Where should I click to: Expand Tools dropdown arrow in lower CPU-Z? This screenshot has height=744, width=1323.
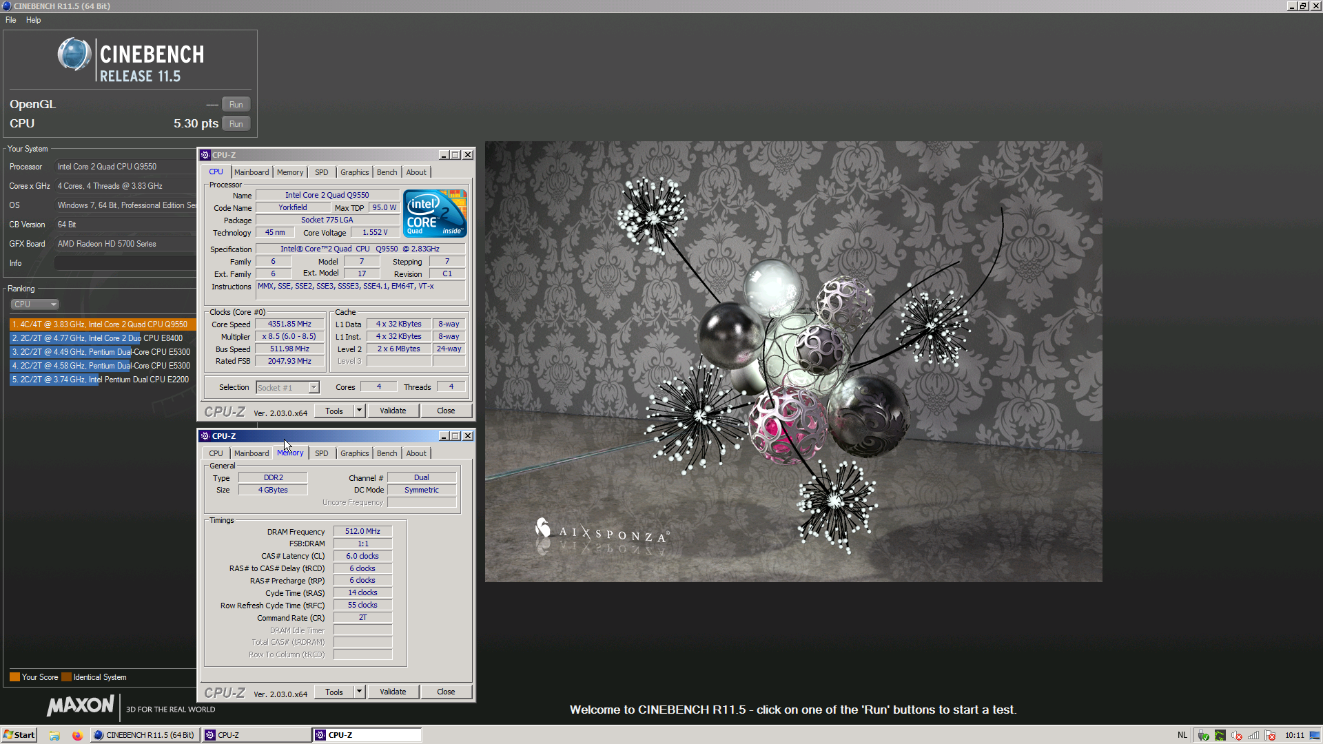(x=359, y=692)
